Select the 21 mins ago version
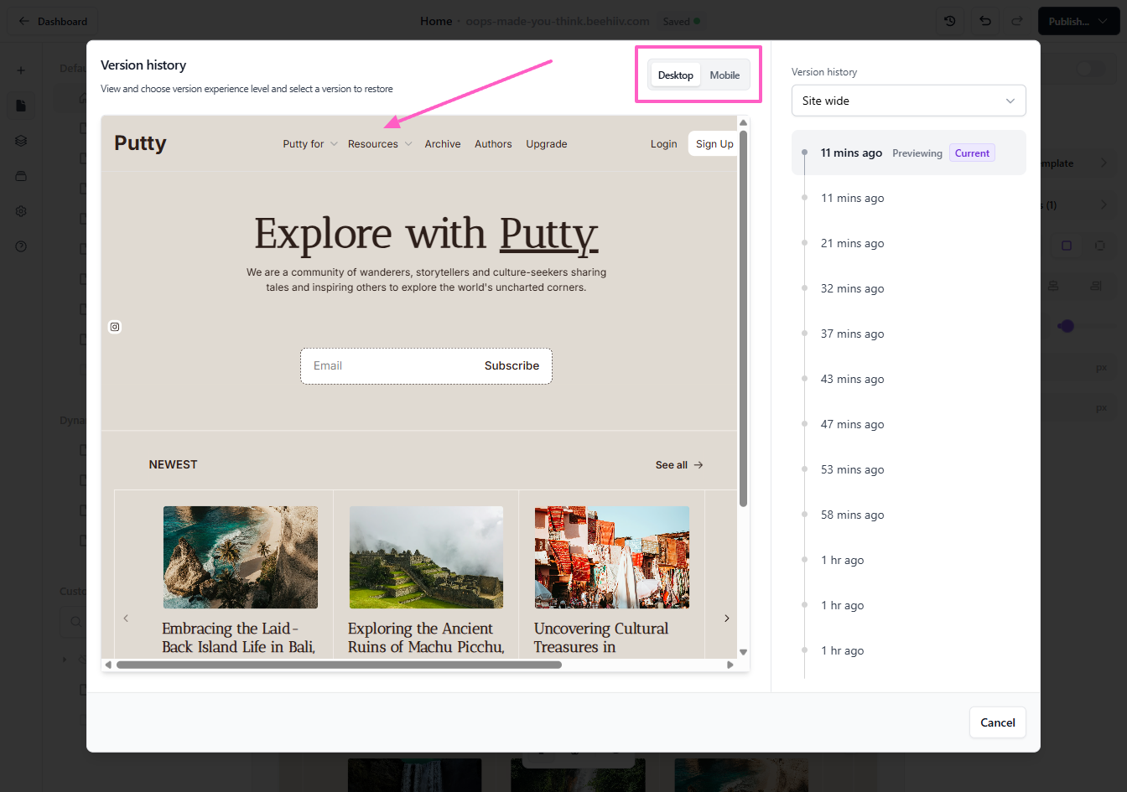Screen dimensions: 1127x792 pos(852,244)
